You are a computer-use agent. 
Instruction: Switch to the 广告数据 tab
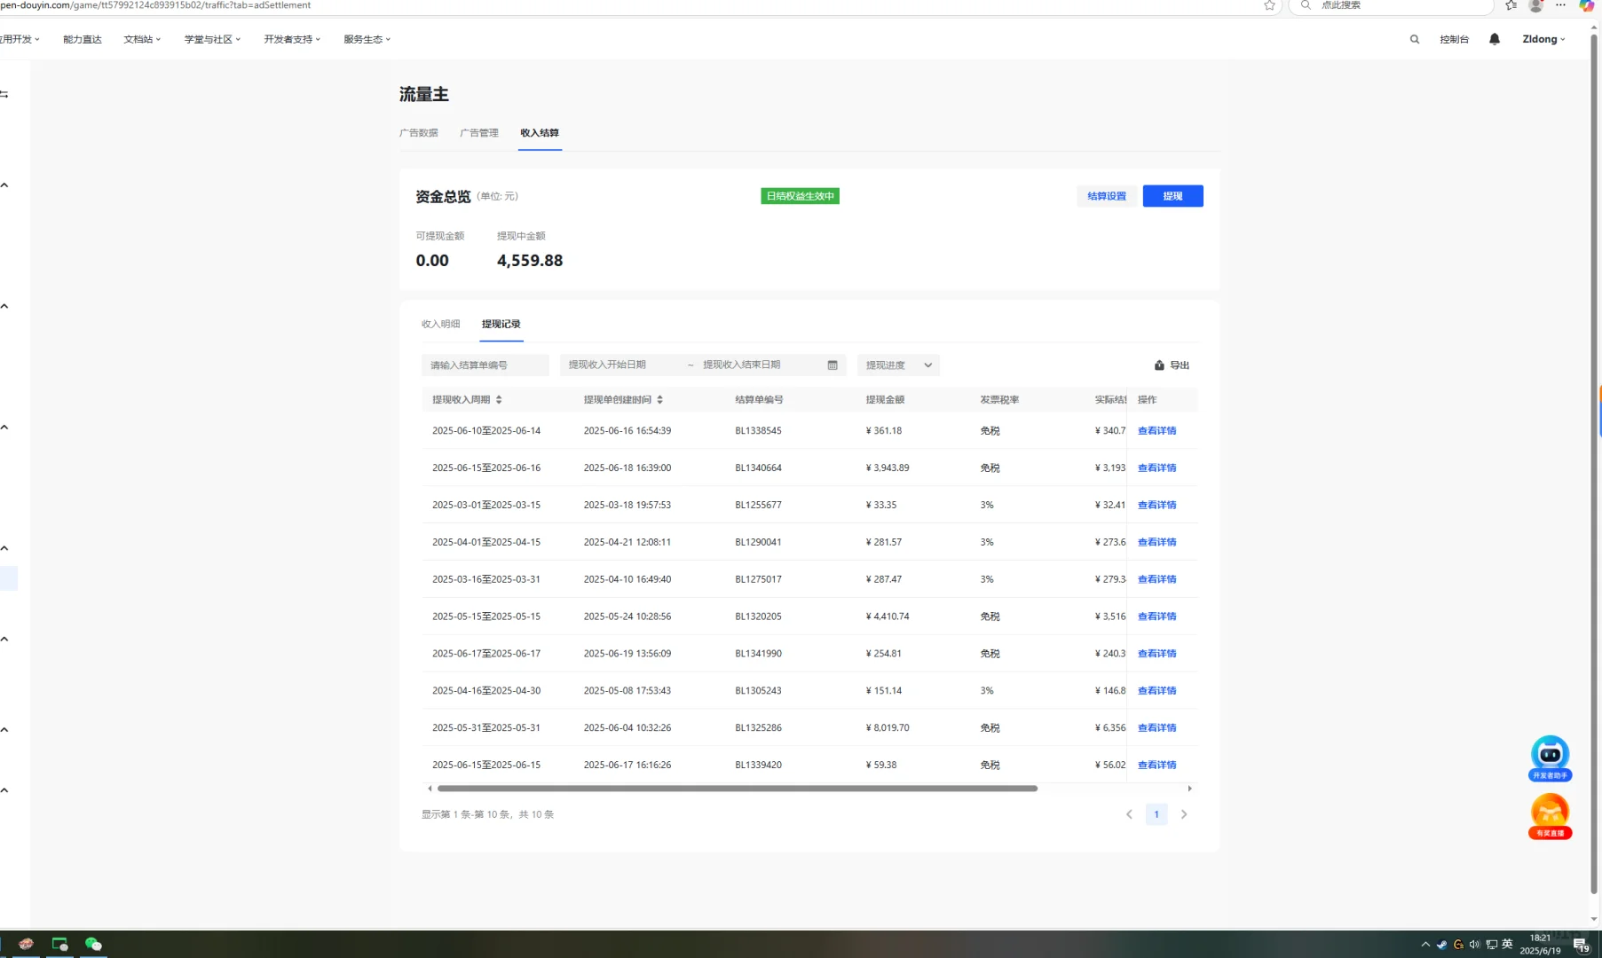click(x=419, y=132)
